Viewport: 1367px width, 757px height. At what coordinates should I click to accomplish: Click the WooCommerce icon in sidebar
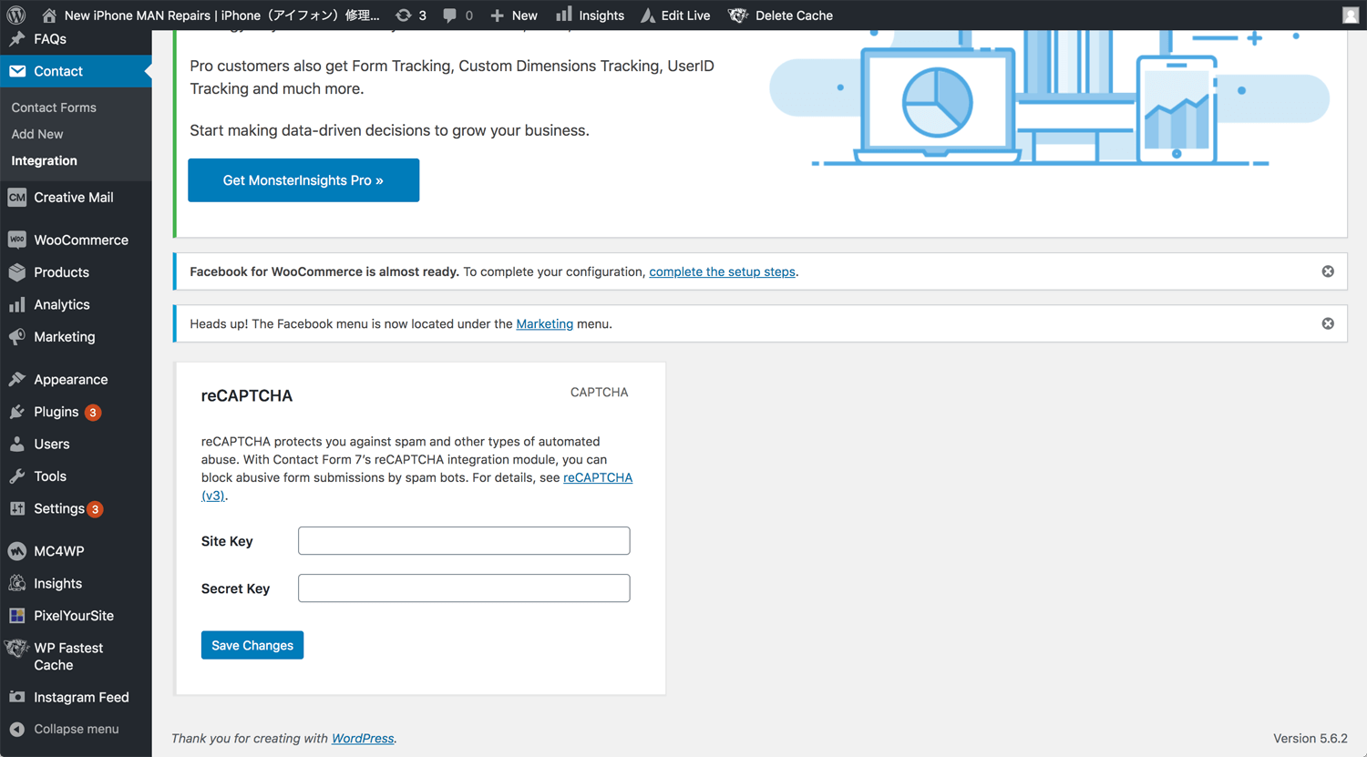pos(16,240)
